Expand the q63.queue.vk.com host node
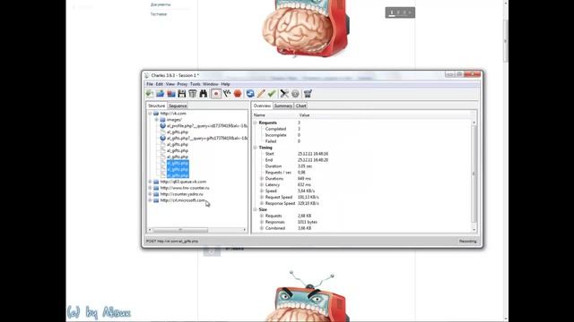Image resolution: width=574 pixels, height=322 pixels. tap(150, 182)
